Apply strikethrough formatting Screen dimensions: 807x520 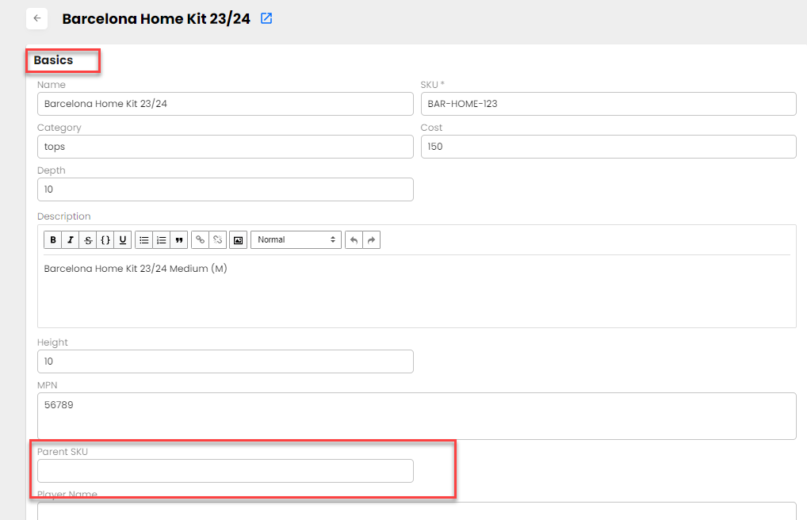pos(88,239)
